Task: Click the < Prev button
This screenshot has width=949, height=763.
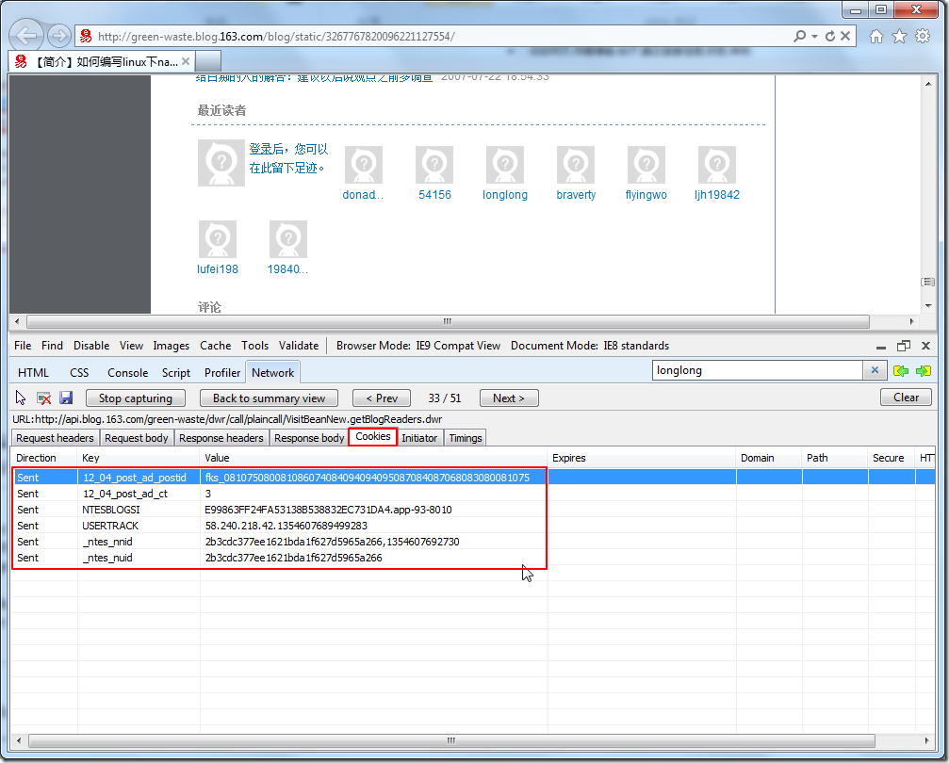Action: (x=382, y=398)
